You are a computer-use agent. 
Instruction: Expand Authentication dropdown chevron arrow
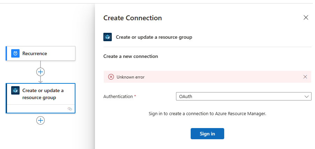pos(306,97)
